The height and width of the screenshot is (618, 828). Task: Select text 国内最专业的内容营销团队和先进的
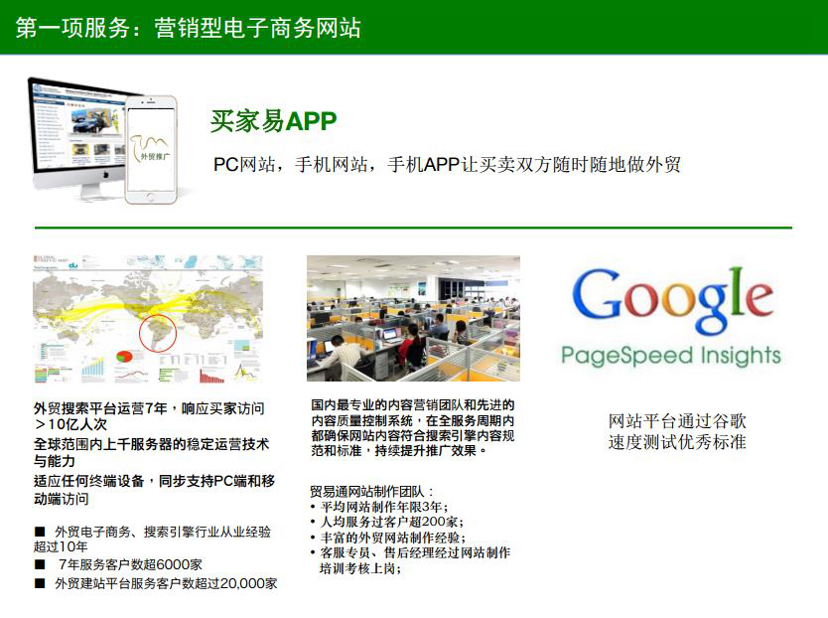tap(413, 405)
